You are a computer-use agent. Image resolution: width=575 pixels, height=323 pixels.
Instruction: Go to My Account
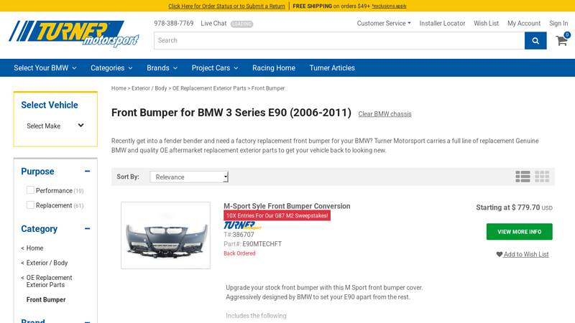(x=524, y=23)
